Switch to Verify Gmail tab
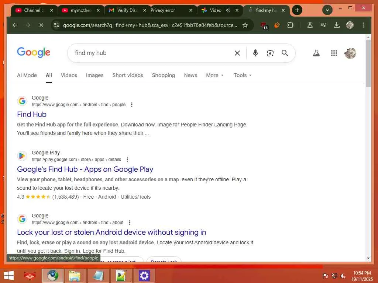Screen dimensions: 378x283 coord(127,10)
